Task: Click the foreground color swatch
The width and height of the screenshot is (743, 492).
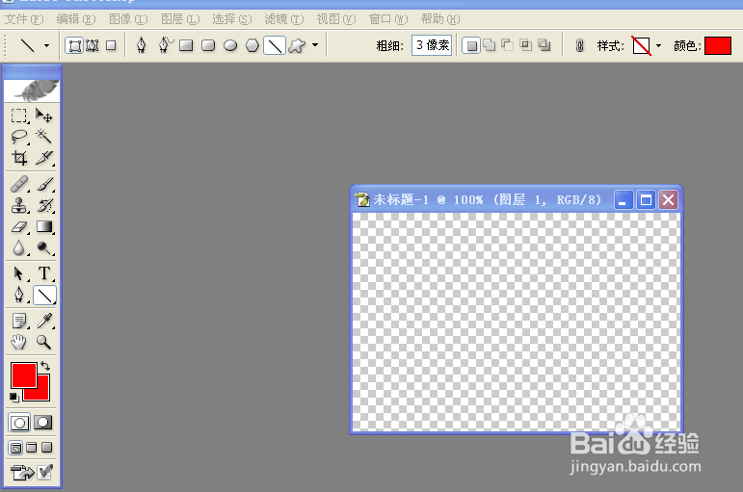Action: pyautogui.click(x=24, y=375)
